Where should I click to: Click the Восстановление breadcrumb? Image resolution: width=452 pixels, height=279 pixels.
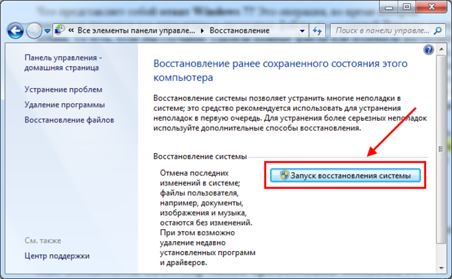pyautogui.click(x=240, y=30)
